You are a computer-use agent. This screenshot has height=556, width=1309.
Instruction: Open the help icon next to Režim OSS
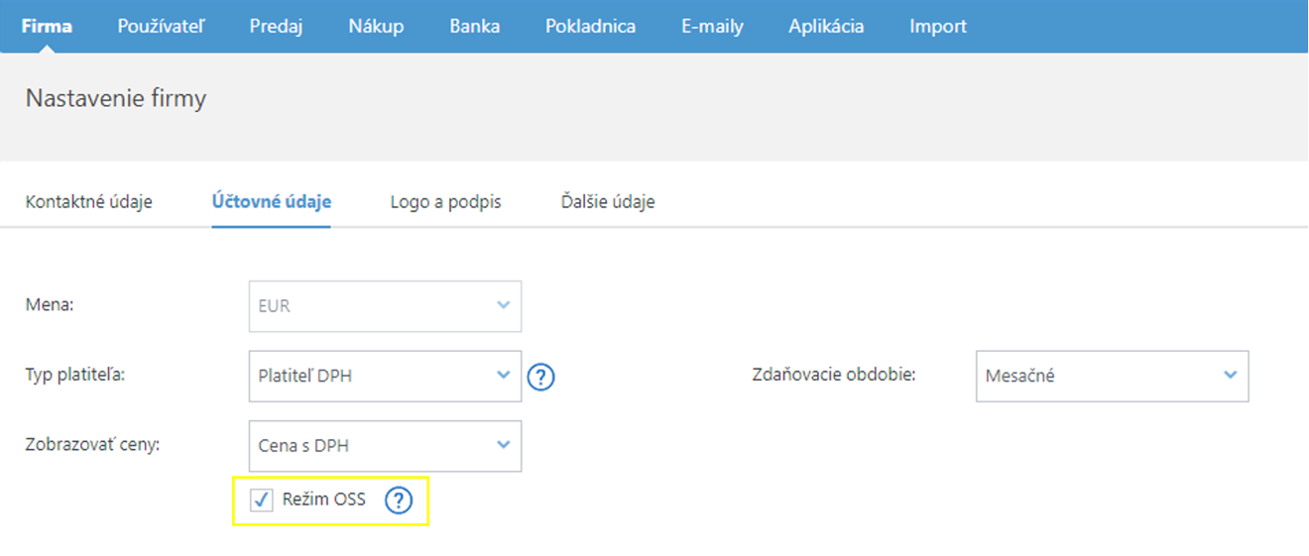398,500
